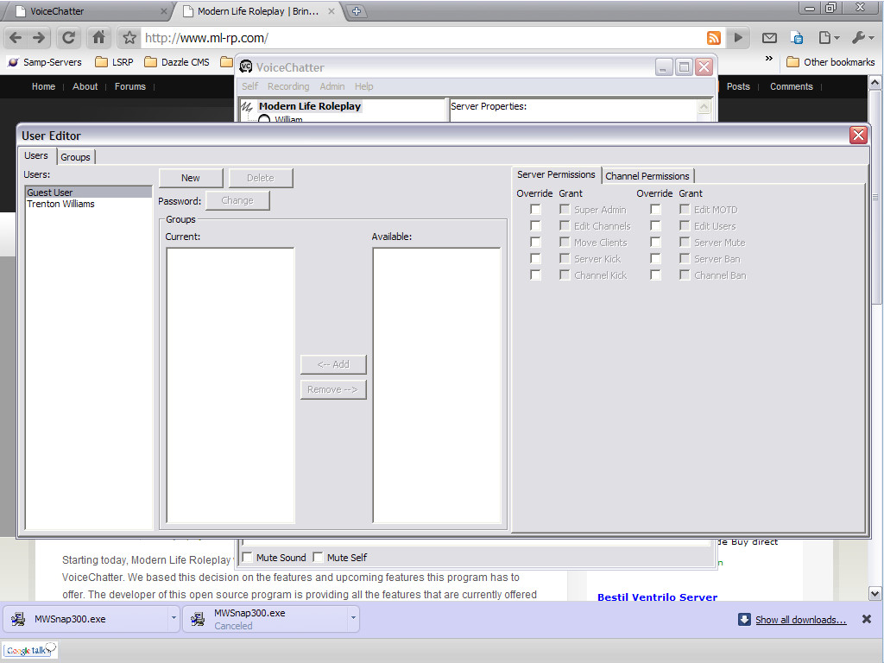Show hidden bookmarks with the chevron

[x=769, y=59]
